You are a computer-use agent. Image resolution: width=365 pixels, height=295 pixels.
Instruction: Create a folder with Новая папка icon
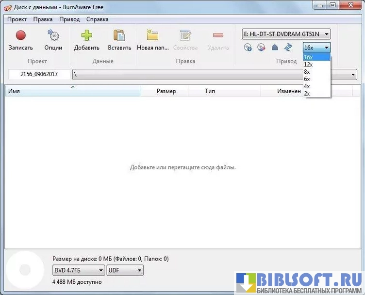point(152,36)
